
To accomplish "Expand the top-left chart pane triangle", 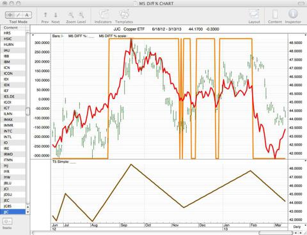I will pyautogui.click(x=33, y=35).
